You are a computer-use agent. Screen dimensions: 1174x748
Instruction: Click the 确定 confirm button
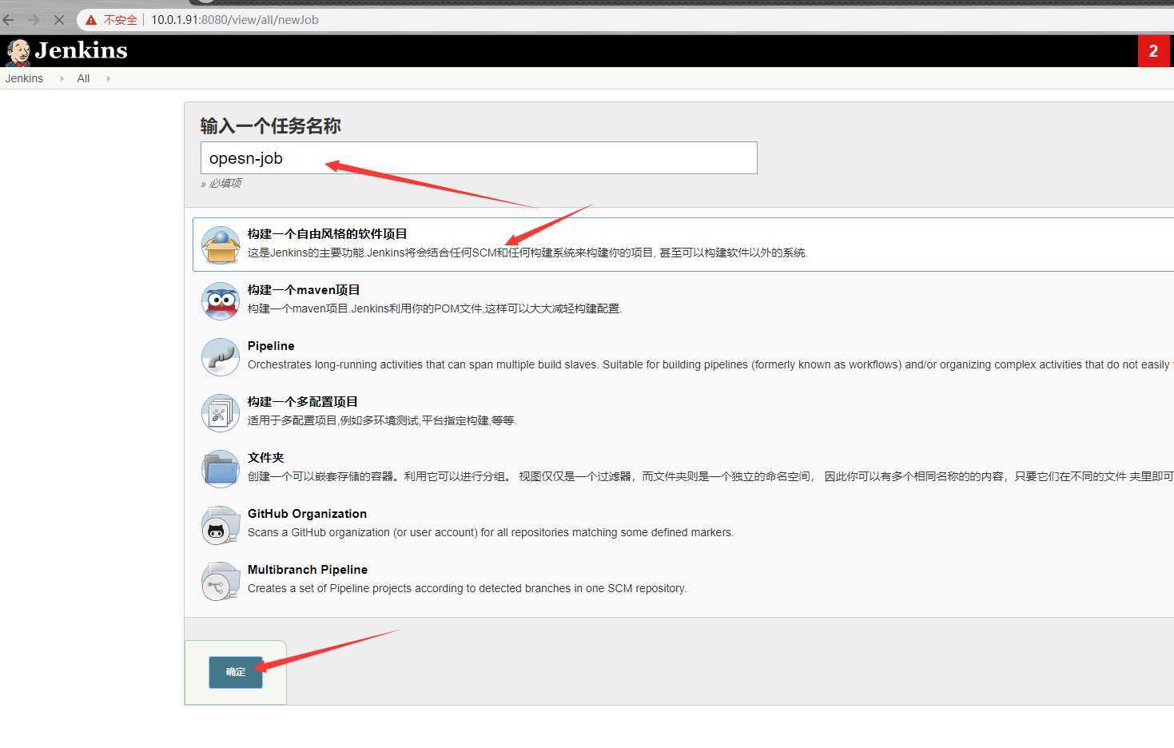pos(236,672)
